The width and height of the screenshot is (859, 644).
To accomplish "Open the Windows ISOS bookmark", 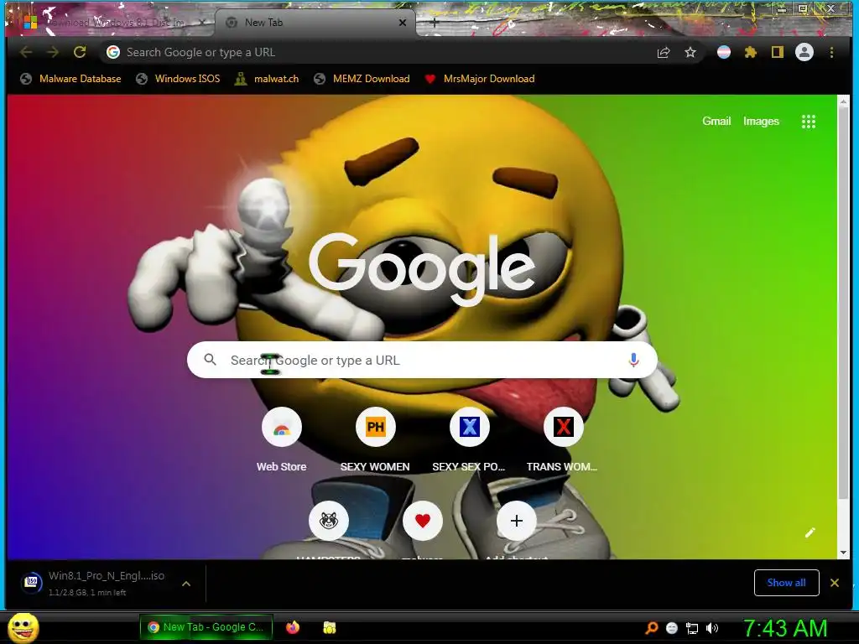I will [178, 79].
